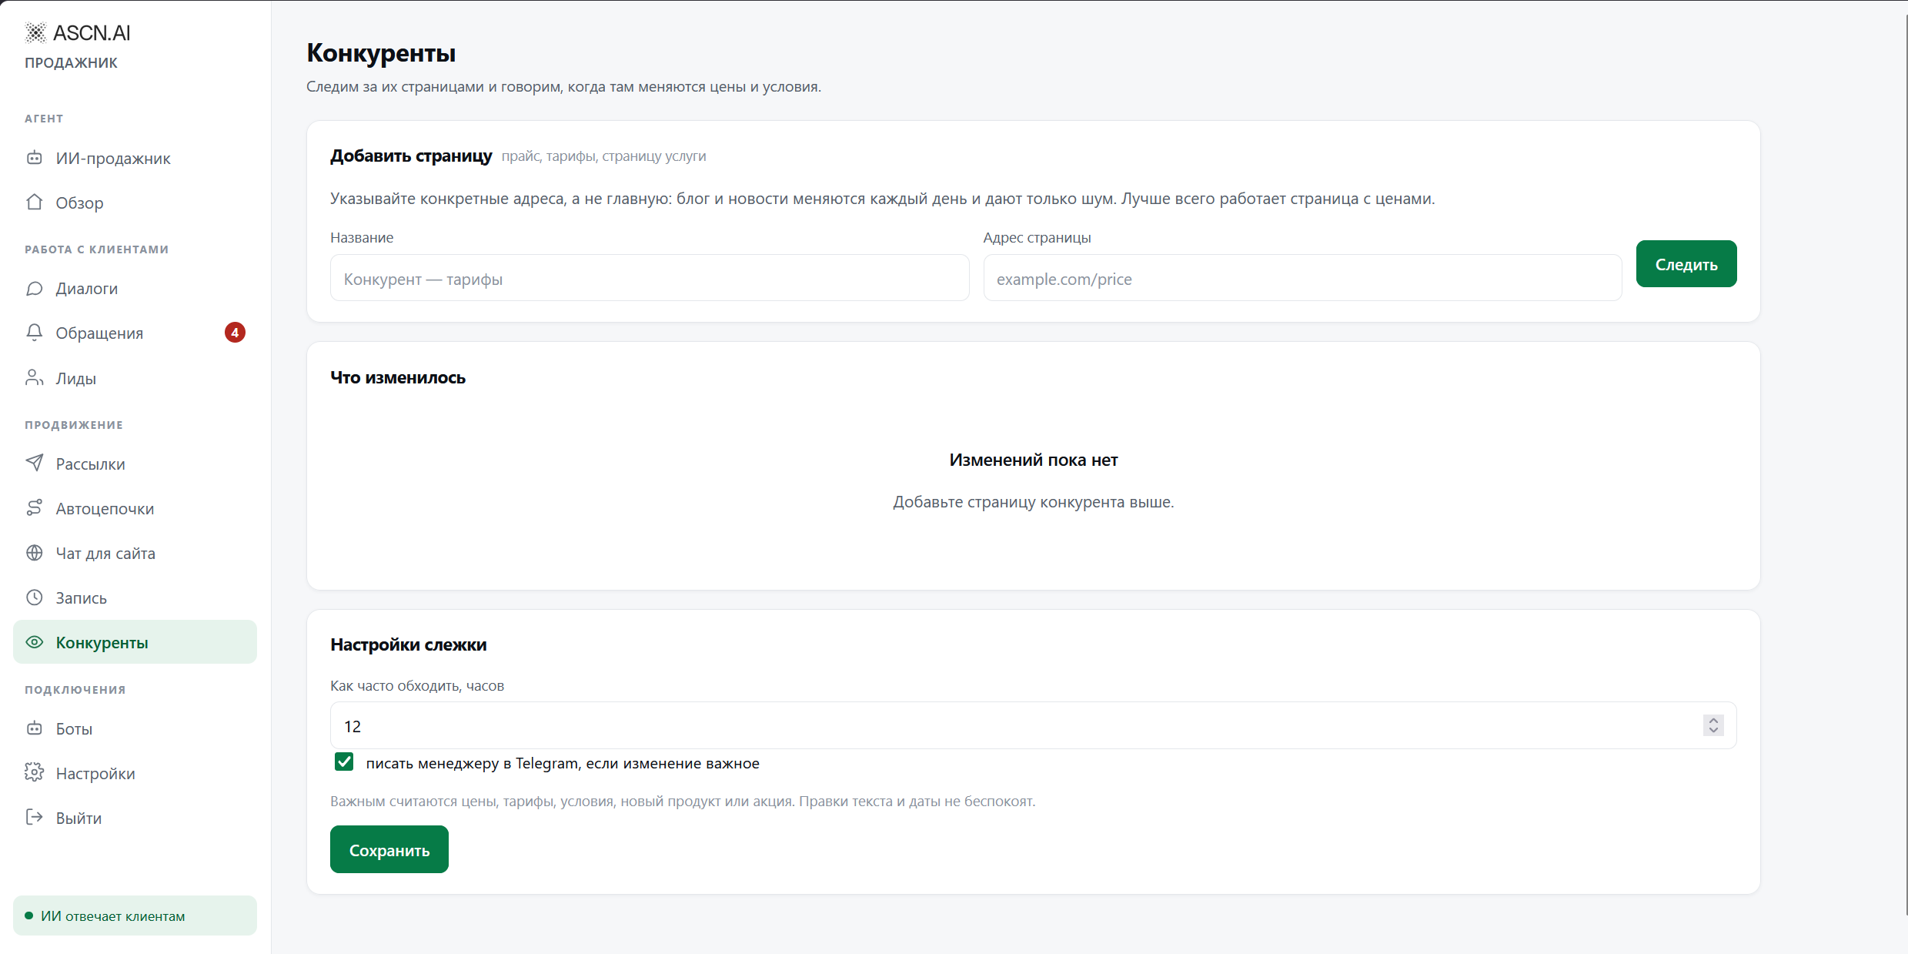Screen dimensions: 1908x954
Task: Click the stepper arrows in hours field
Action: [1713, 725]
